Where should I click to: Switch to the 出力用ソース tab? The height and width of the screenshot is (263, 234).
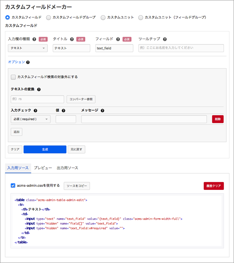[x=67, y=168]
